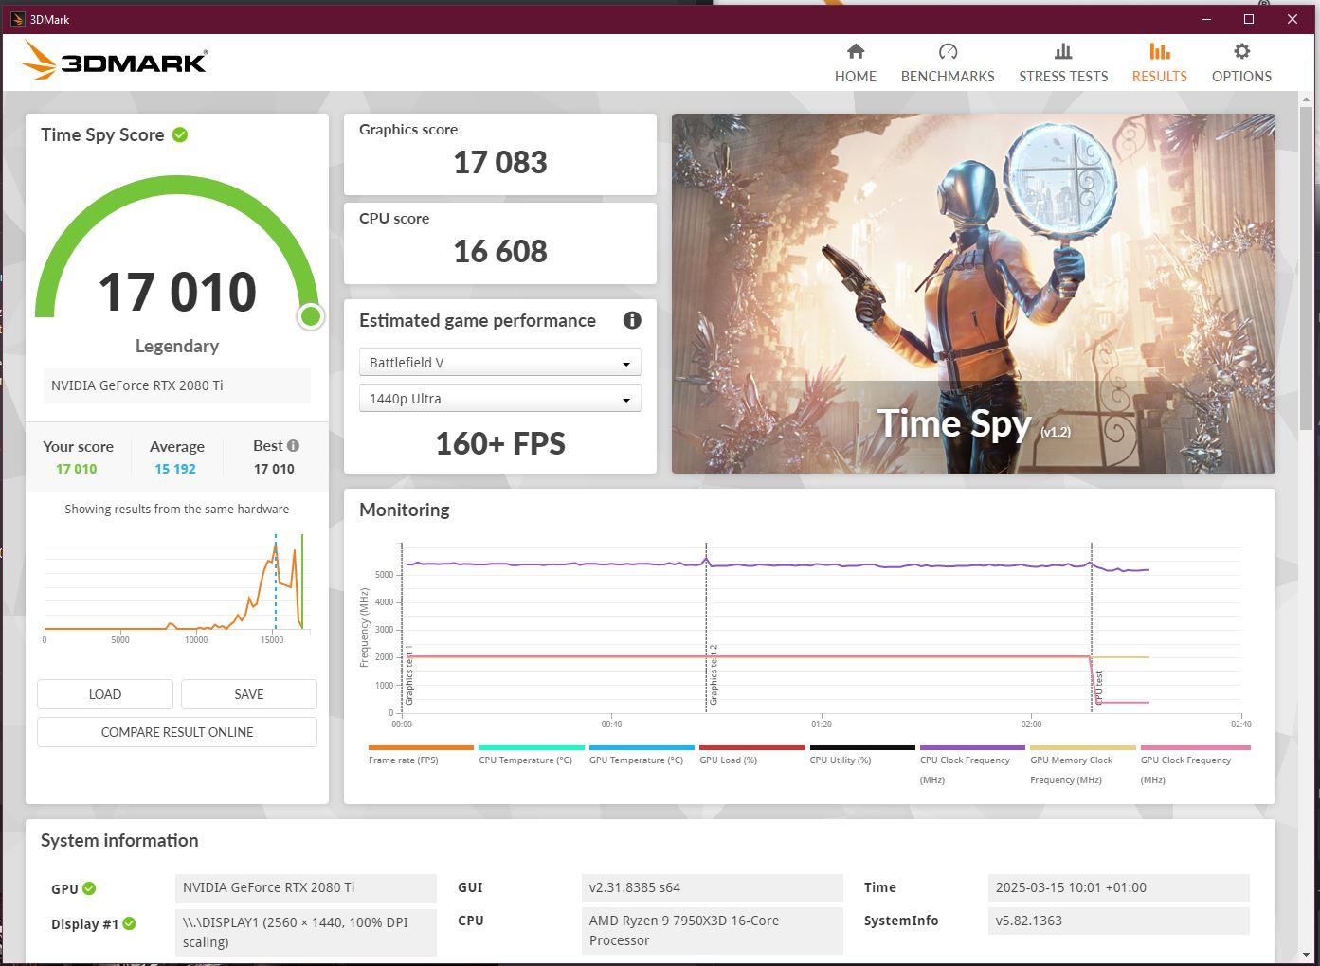Click the 3DMark logo
This screenshot has height=966, width=1320.
114,61
